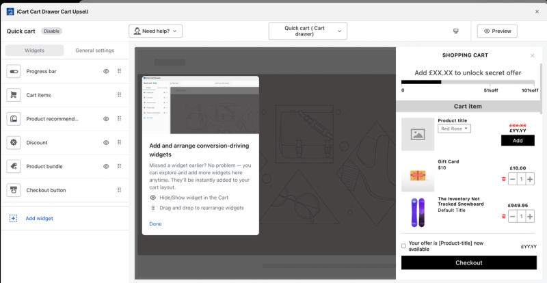Grab the Cart items drag handle

tap(119, 95)
